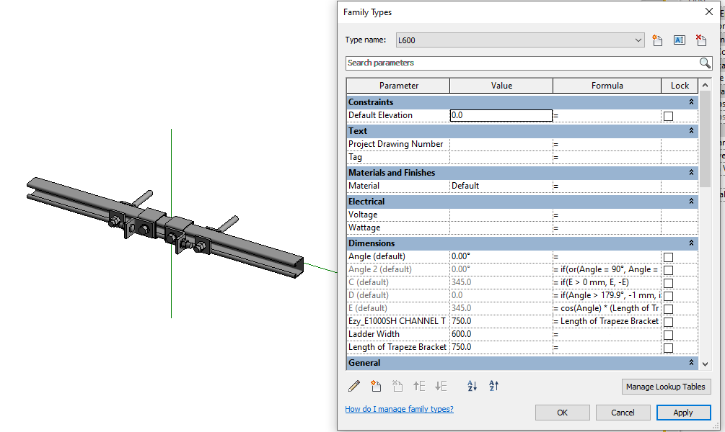Sort parameters in ascending order
Image resolution: width=725 pixels, height=432 pixels.
click(x=472, y=386)
